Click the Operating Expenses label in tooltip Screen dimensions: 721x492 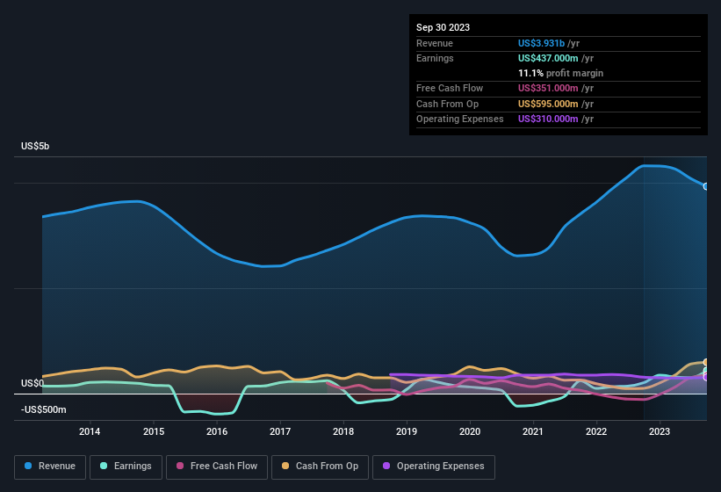pyautogui.click(x=460, y=119)
